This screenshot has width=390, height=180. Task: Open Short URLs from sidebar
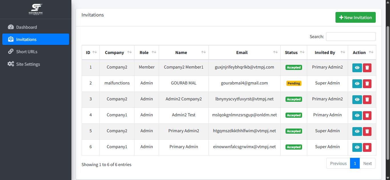[x=36, y=51]
